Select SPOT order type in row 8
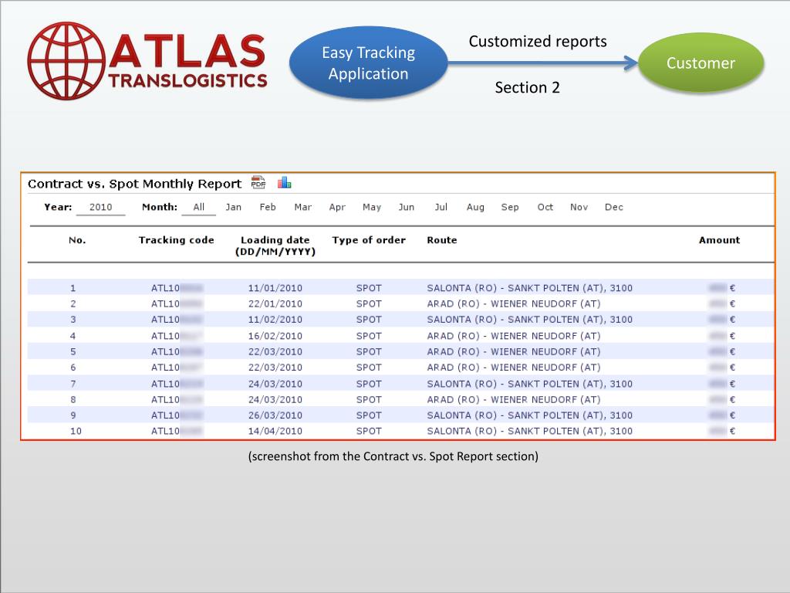 (369, 399)
